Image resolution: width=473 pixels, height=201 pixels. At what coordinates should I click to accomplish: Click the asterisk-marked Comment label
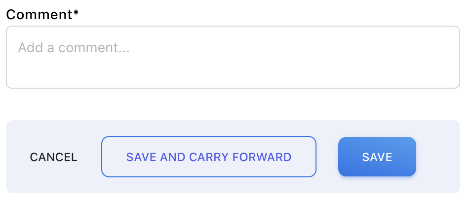click(42, 14)
